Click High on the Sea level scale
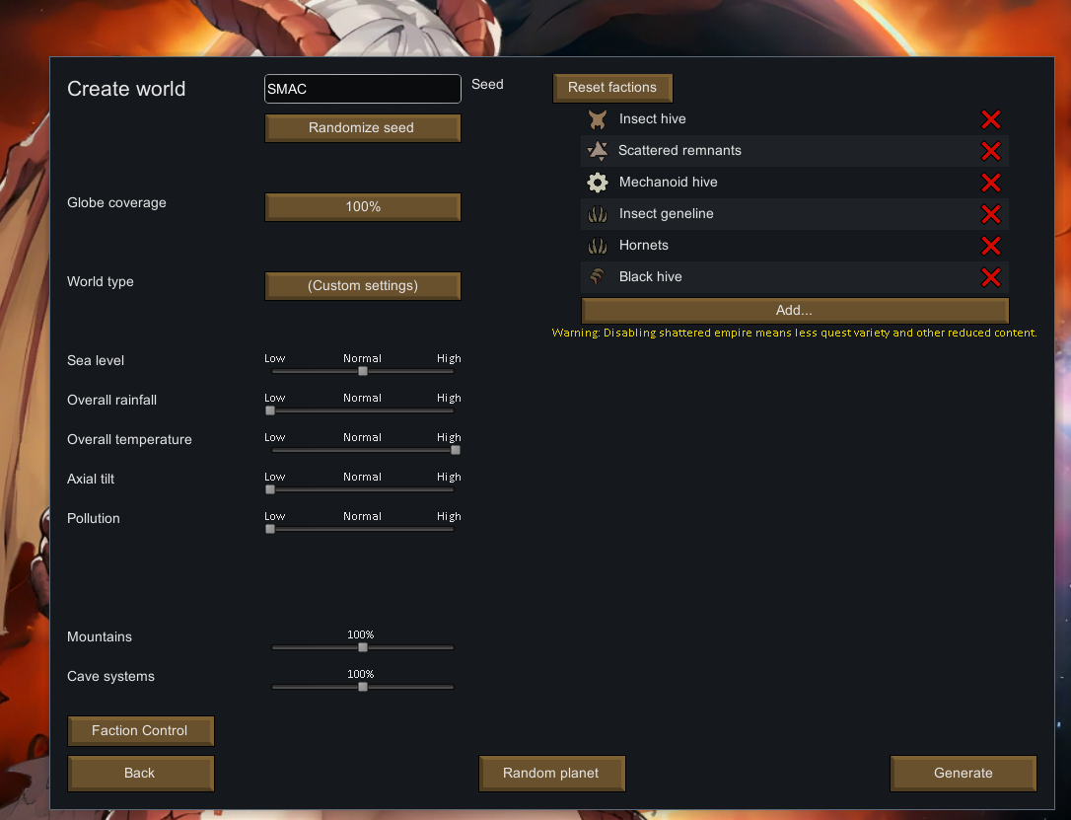Image resolution: width=1071 pixels, height=820 pixels. click(x=449, y=359)
